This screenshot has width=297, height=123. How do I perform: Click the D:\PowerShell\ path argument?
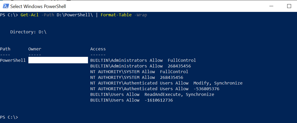pyautogui.click(x=75, y=15)
